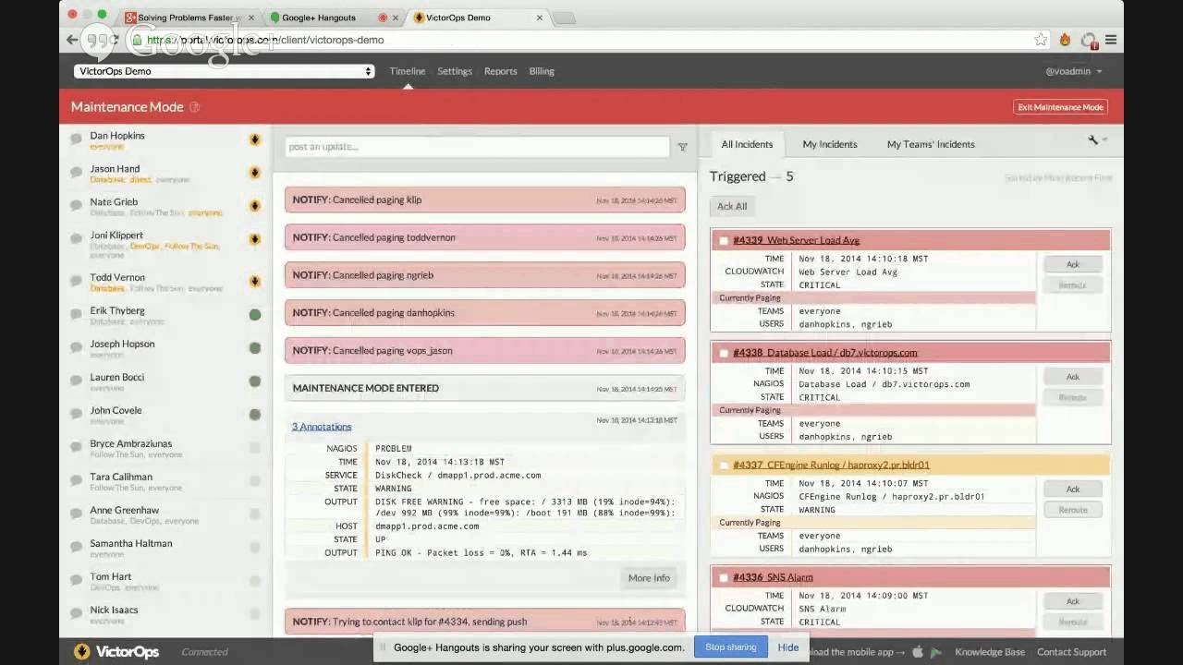1183x665 pixels.
Task: Click chat bubble icon beside Jason Hand
Action: point(77,172)
